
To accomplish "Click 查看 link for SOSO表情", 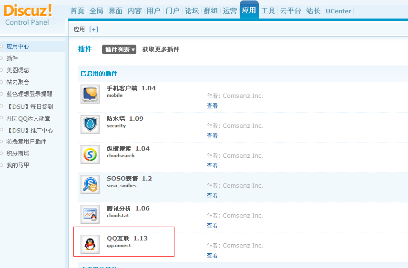I will (212, 196).
